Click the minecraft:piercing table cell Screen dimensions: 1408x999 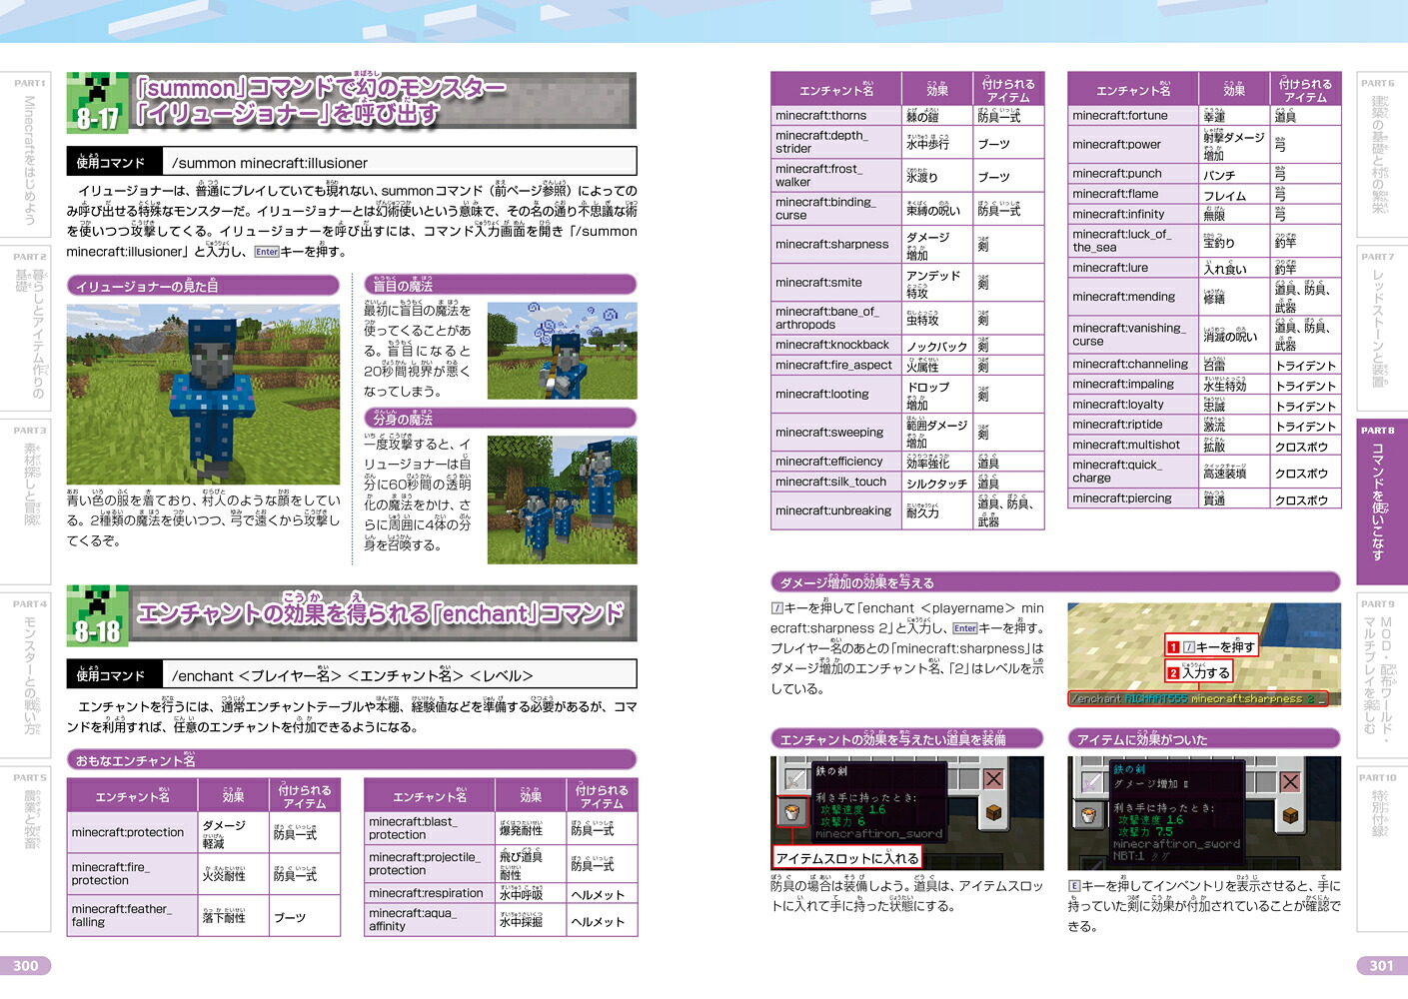[x=1133, y=499]
